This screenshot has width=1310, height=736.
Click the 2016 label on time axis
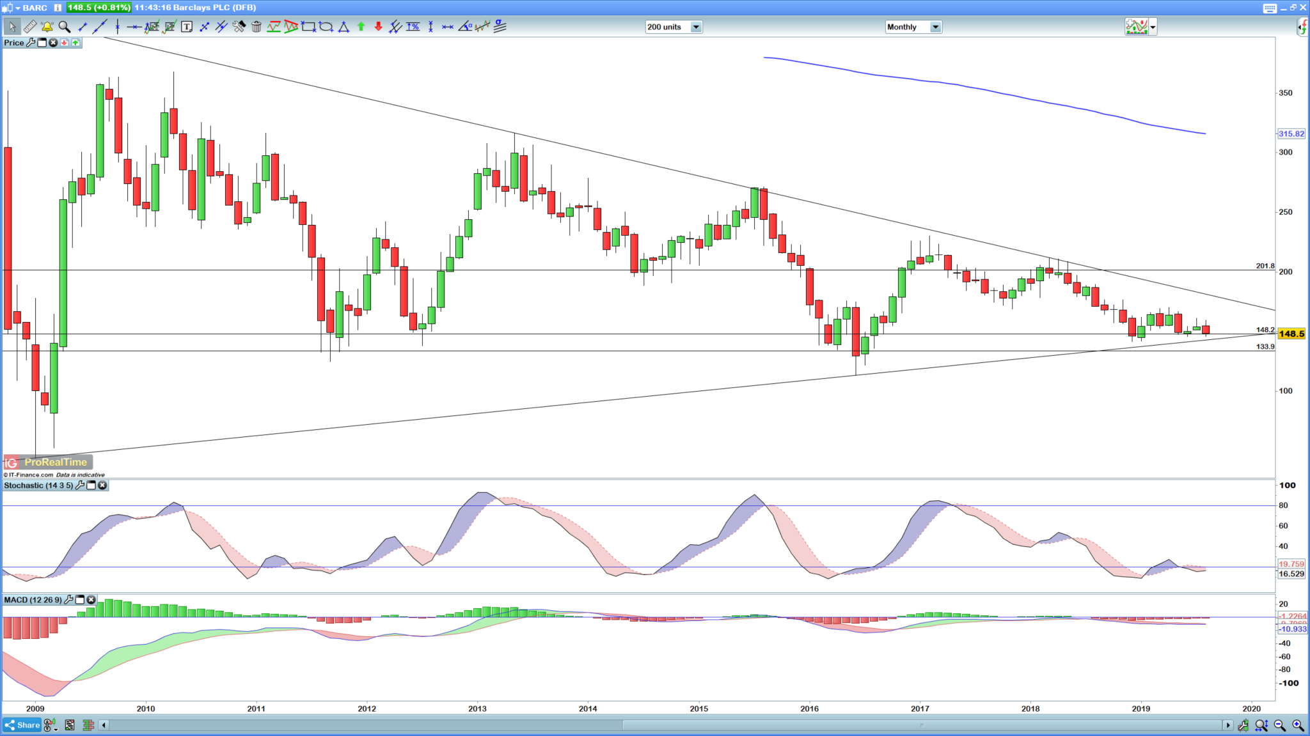click(x=809, y=709)
